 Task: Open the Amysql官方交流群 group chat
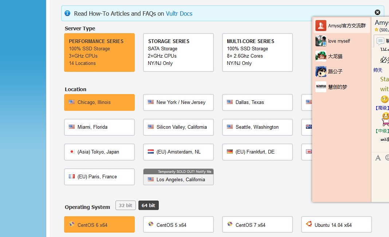[x=342, y=26]
